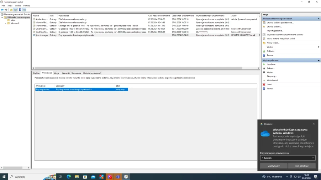Open the Akcja menu in menu bar
The height and width of the screenshot is (180, 321).
(x=10, y=6)
